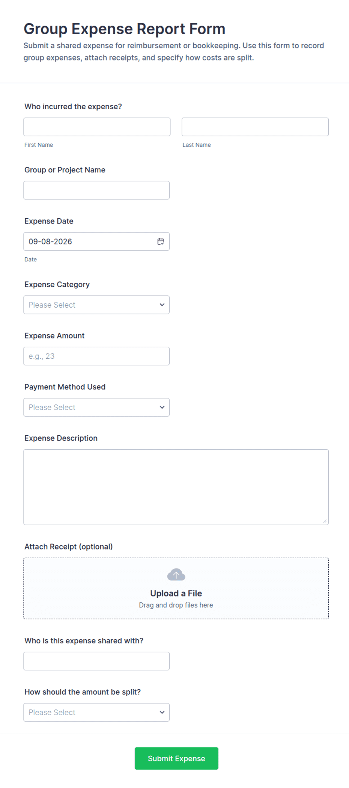Click the Upload a File text
Viewport: 349px width, 788px height.
pos(176,593)
